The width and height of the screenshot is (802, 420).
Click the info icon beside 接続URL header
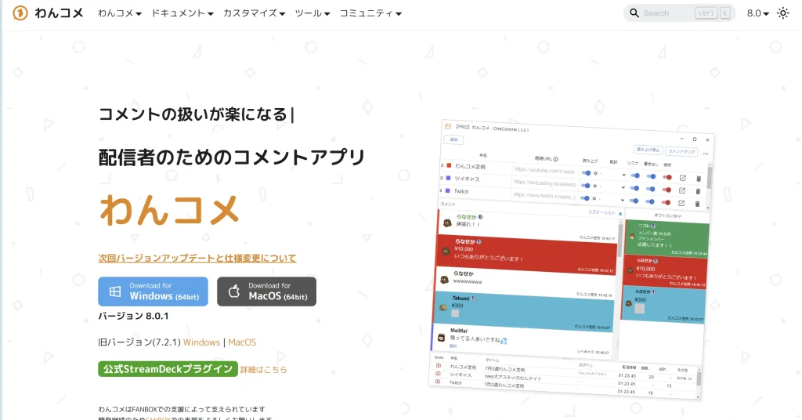tap(555, 158)
